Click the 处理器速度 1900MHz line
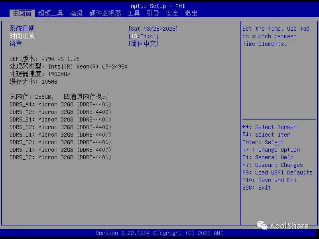The width and height of the screenshot is (319, 239). 40,74
